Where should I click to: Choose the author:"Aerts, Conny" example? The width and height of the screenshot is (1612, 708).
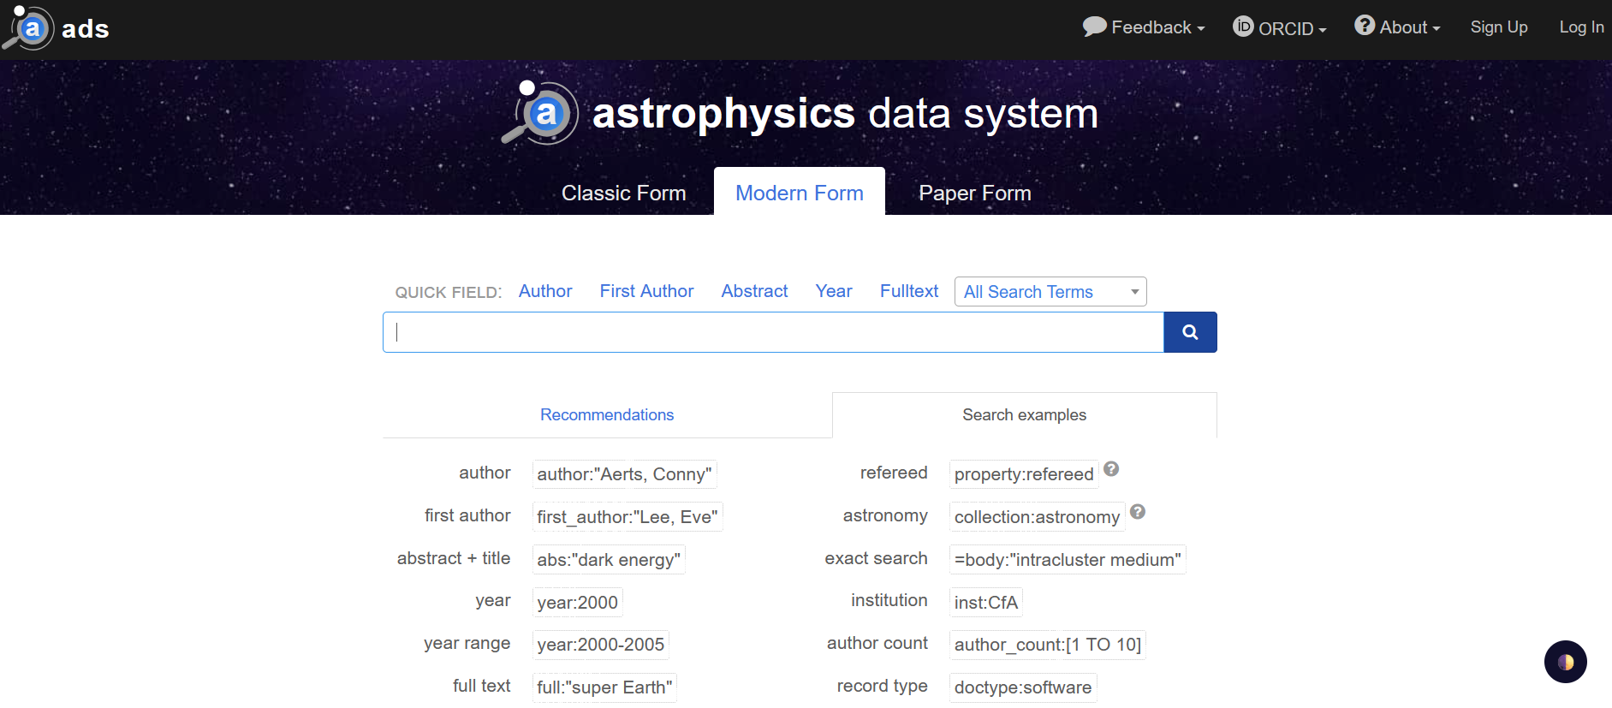tap(624, 474)
